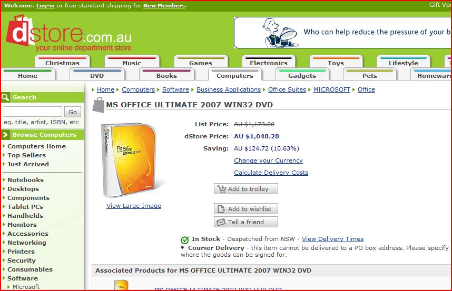The height and width of the screenshot is (291, 452).
Task: Select Software category in sidebar
Action: click(23, 278)
